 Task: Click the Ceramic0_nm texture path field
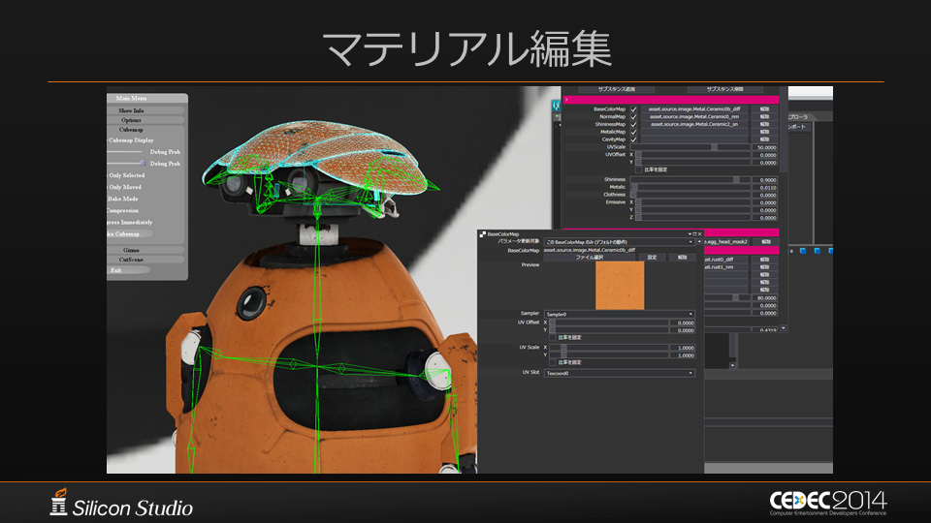click(x=694, y=117)
